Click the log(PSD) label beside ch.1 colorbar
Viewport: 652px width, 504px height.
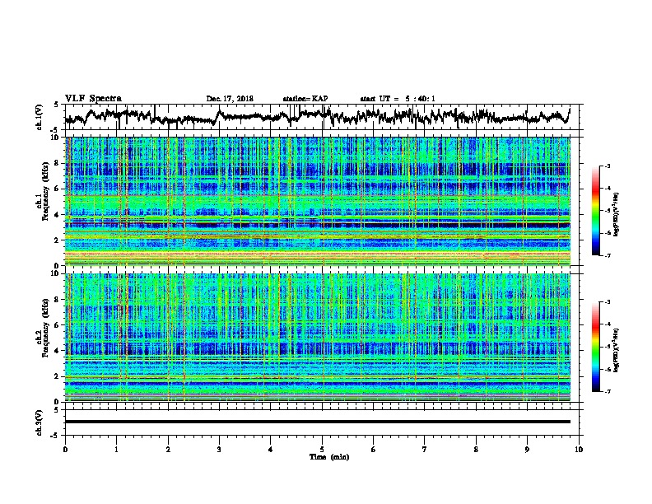pos(617,215)
